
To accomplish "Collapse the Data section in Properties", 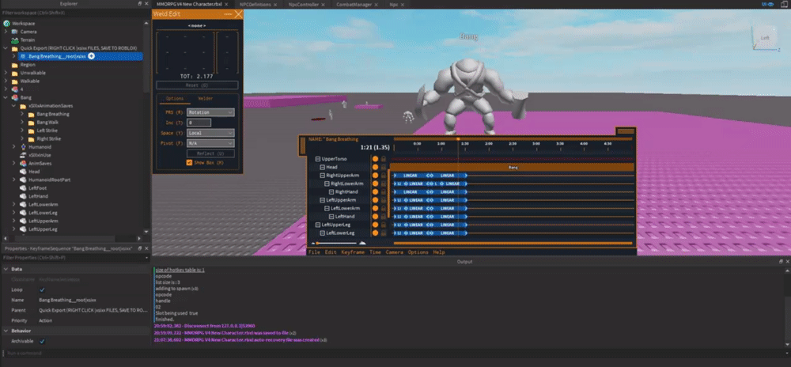I will pyautogui.click(x=6, y=269).
